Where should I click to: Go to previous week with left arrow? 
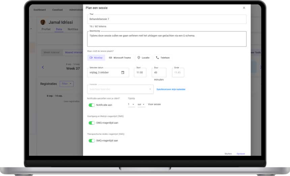43,67
